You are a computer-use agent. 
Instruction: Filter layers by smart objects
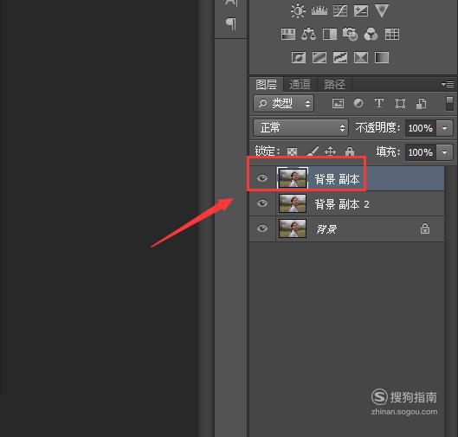click(x=421, y=103)
